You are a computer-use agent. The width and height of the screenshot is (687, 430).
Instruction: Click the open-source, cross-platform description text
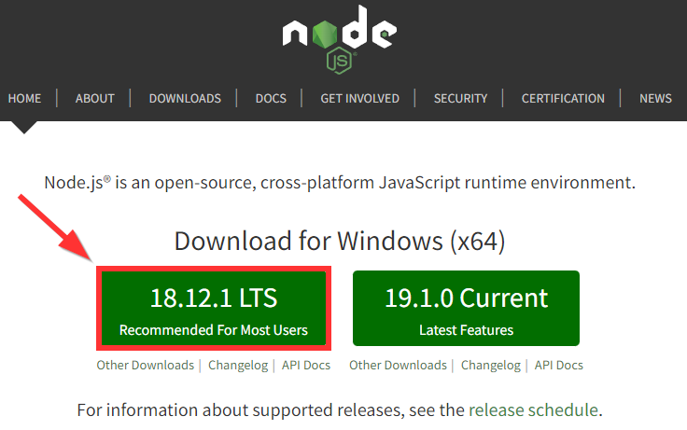click(x=340, y=183)
